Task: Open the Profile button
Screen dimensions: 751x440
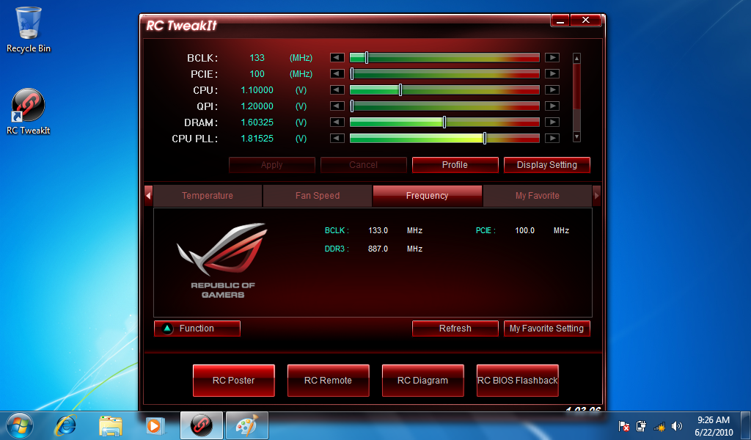Action: click(455, 165)
